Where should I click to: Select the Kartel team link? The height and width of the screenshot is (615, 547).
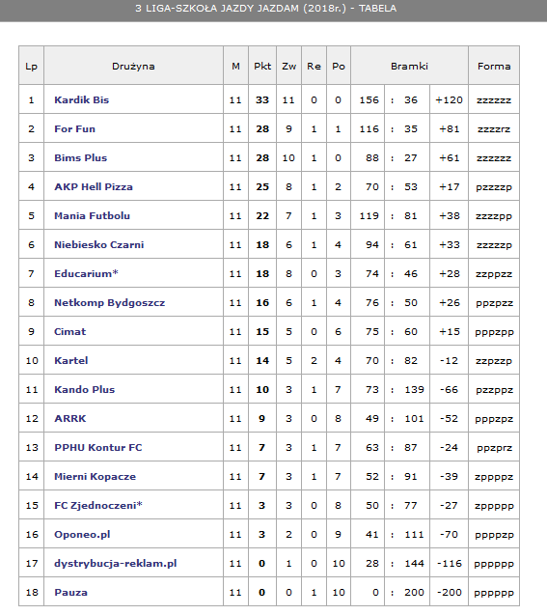pos(71,361)
